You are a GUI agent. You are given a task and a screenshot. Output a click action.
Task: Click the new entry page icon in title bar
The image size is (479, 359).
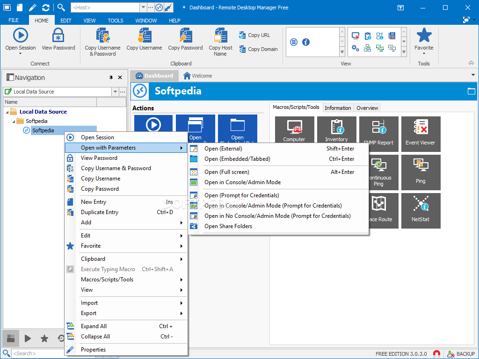(20, 7)
